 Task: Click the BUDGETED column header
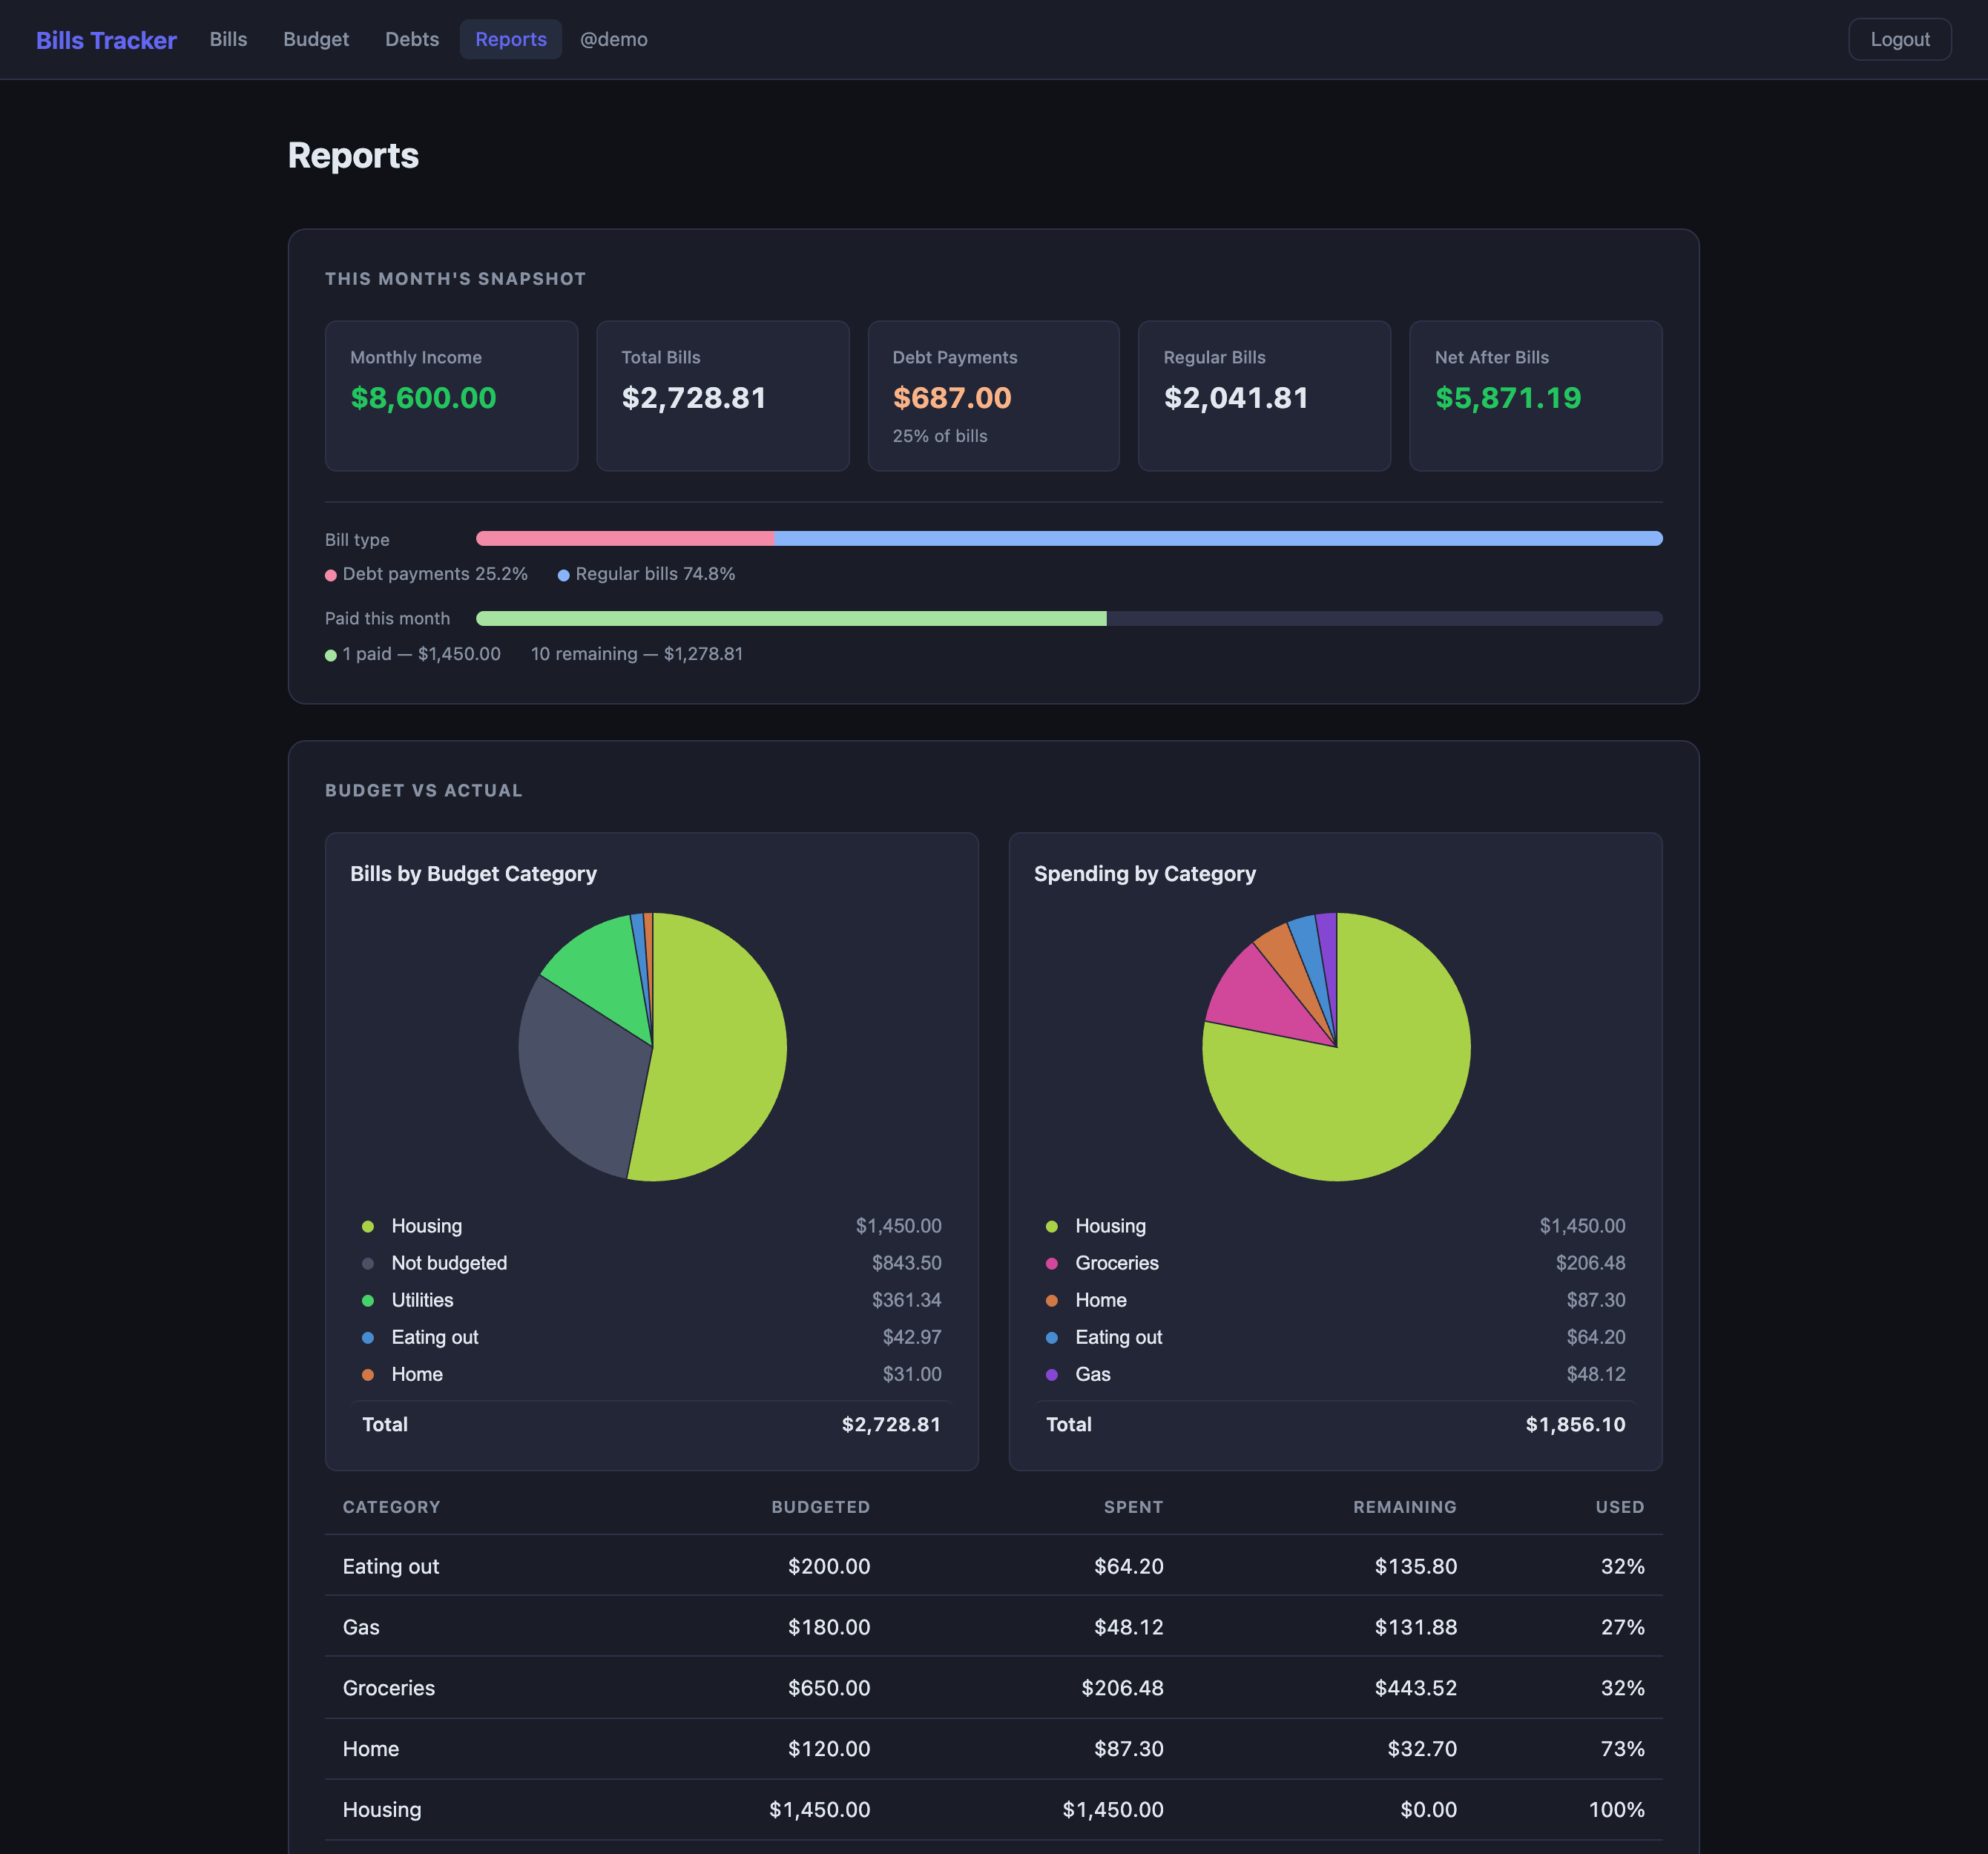(820, 1507)
